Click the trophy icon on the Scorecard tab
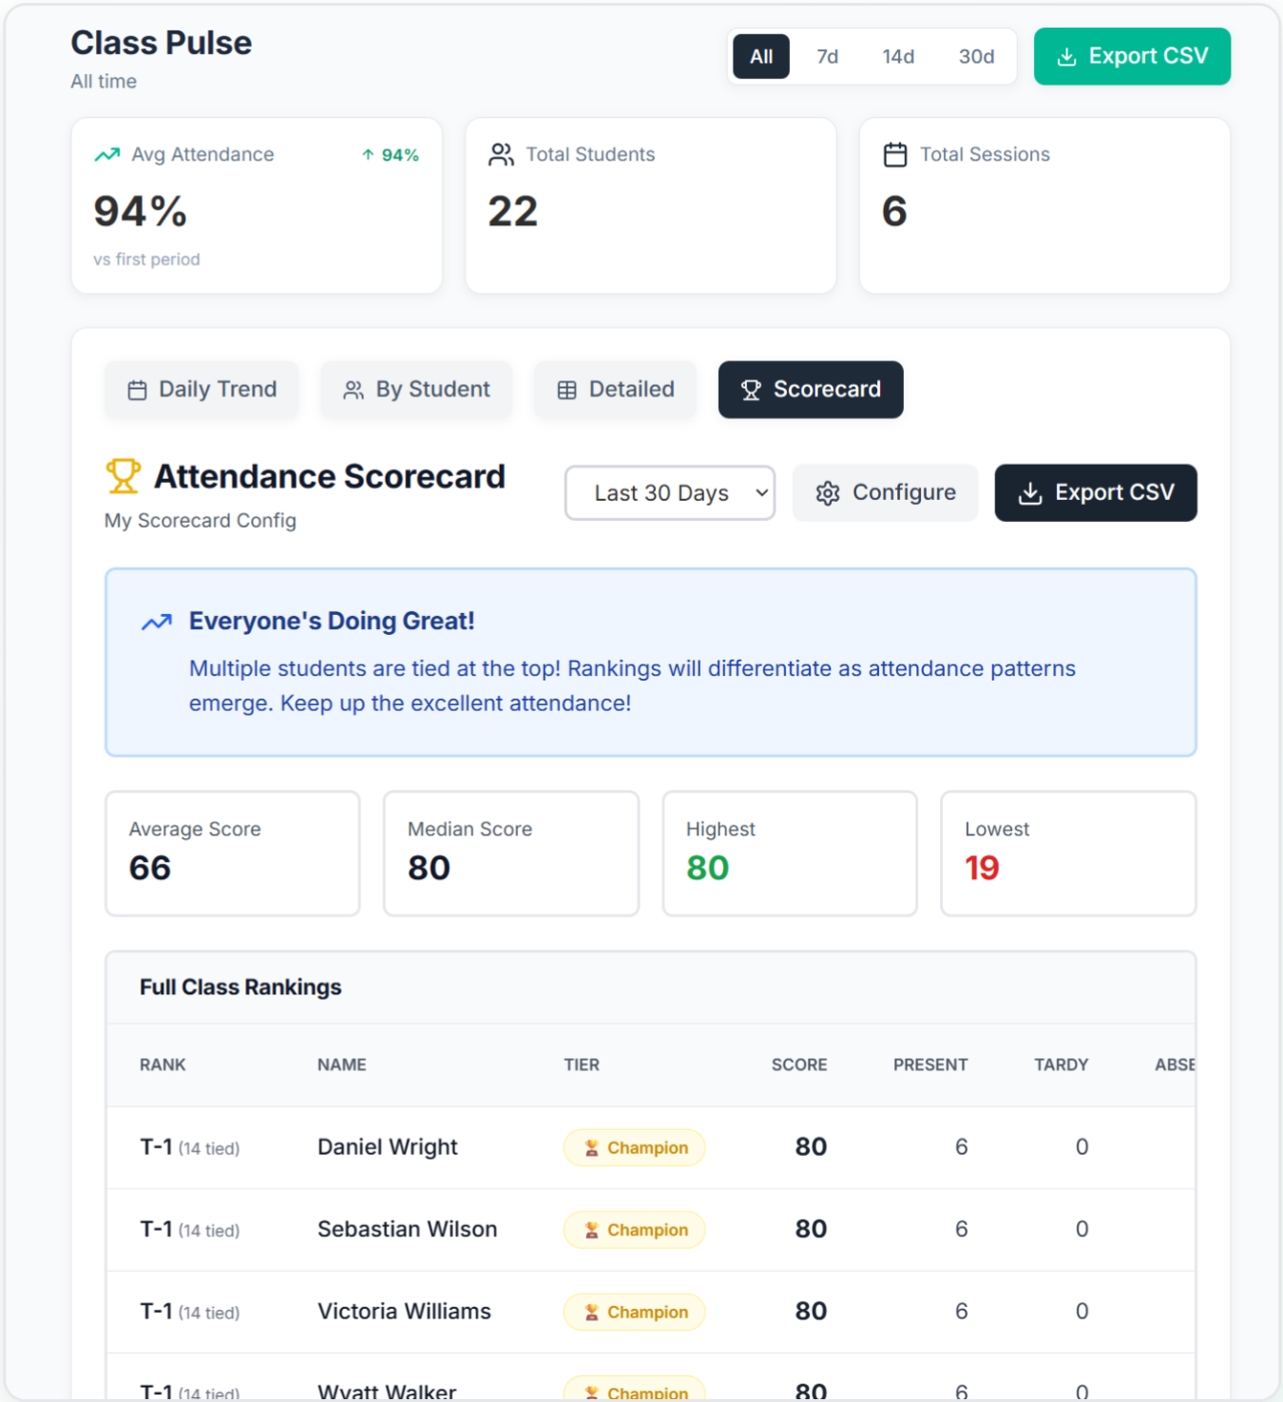1283x1402 pixels. pyautogui.click(x=751, y=389)
